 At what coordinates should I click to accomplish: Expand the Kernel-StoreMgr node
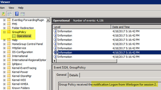click(4, 76)
